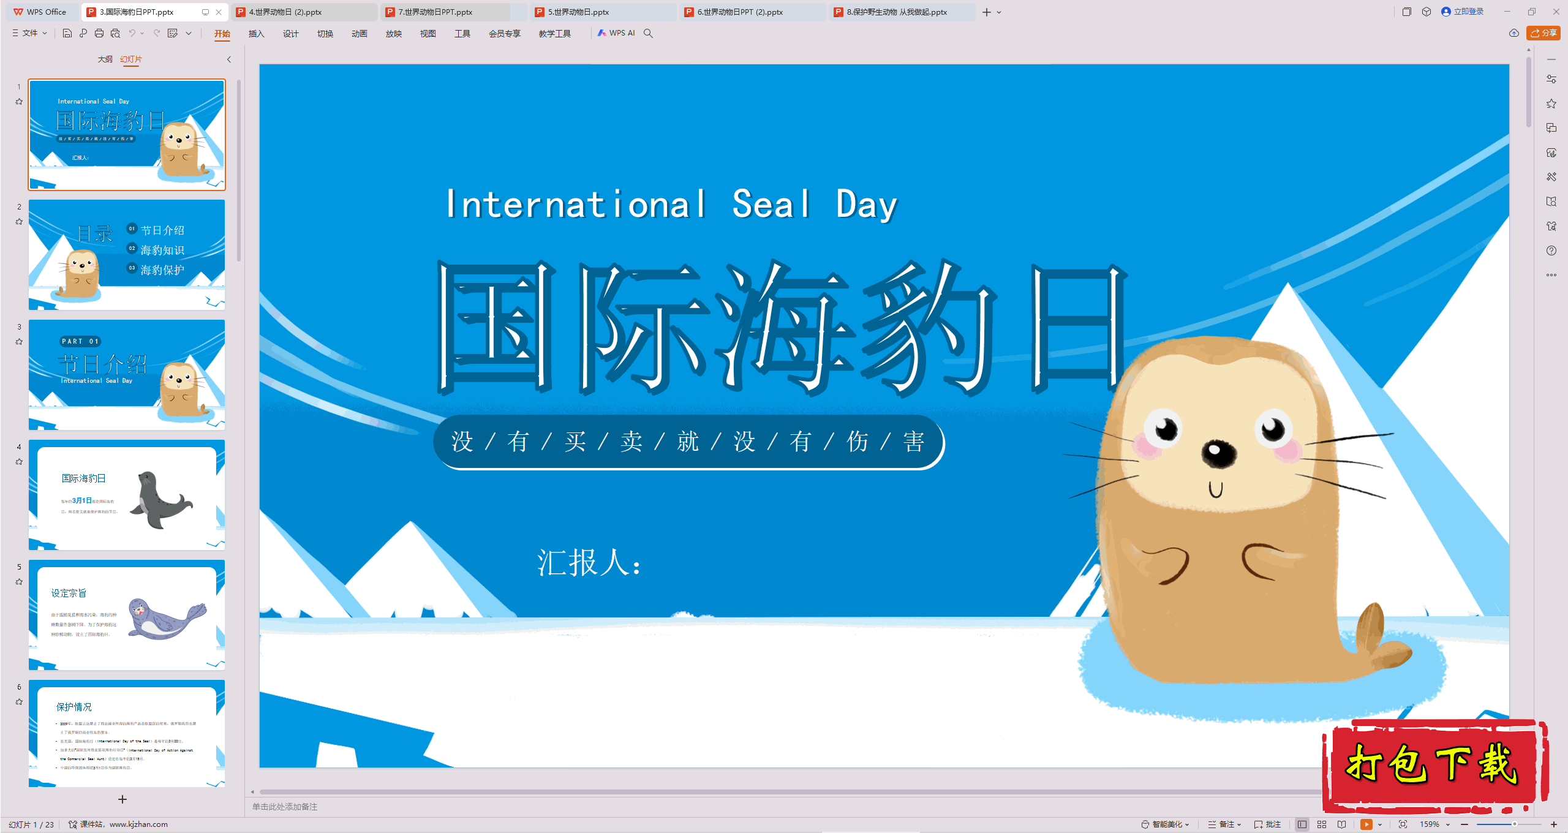Click the WPS Office home tab
Viewport: 1568px width, 833px height.
click(x=40, y=12)
